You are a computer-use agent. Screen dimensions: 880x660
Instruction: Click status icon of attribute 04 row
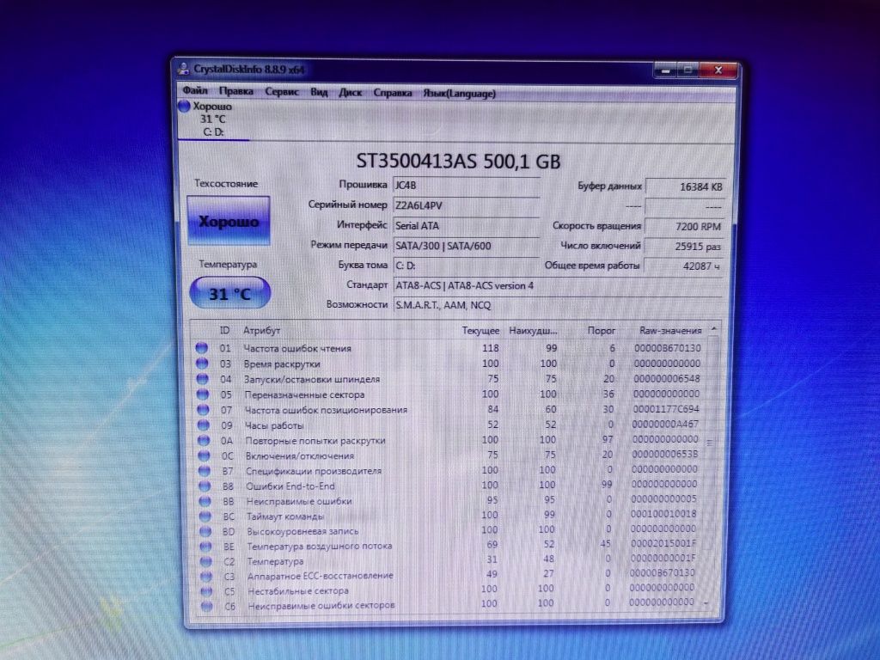(x=202, y=379)
